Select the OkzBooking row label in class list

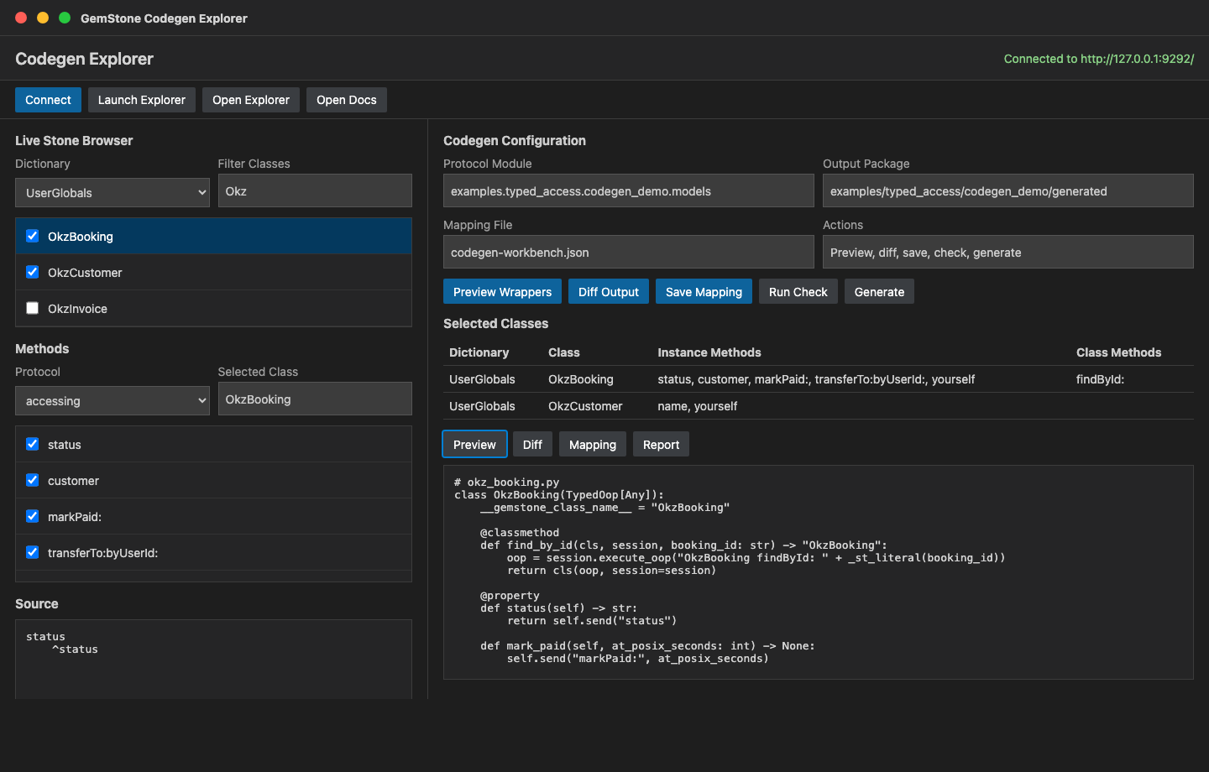(81, 237)
